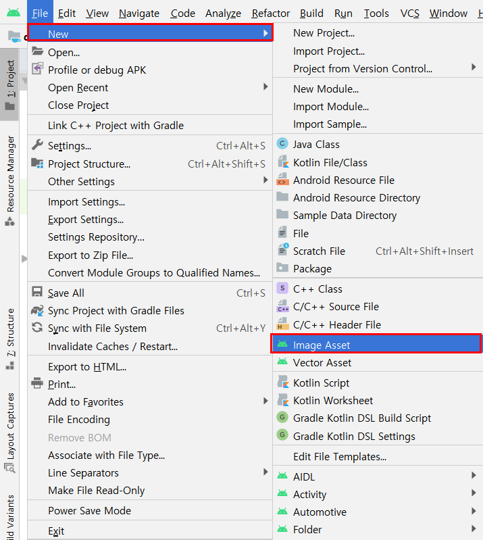Click the Print printer icon
The width and height of the screenshot is (483, 540).
(x=37, y=383)
